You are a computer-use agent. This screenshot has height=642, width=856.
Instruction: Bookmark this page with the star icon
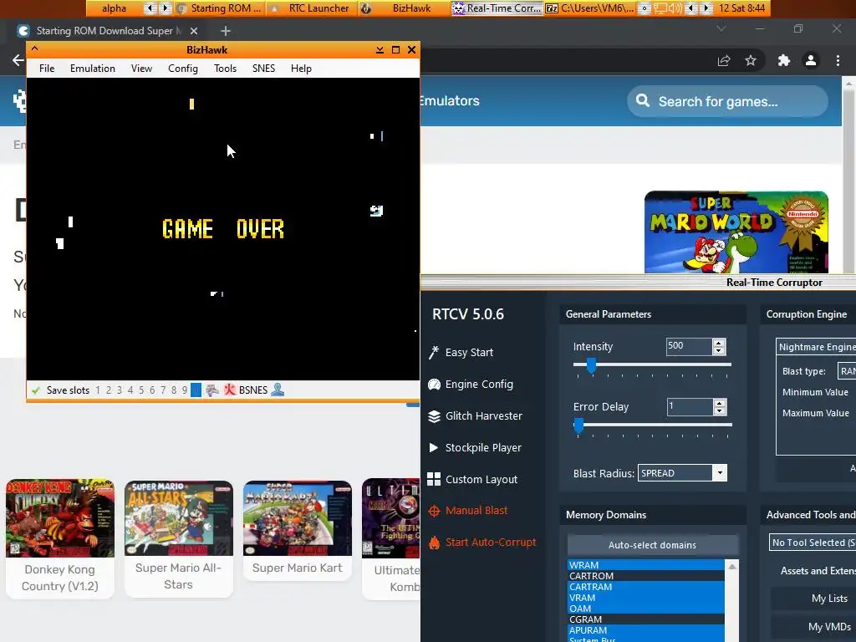[751, 60]
